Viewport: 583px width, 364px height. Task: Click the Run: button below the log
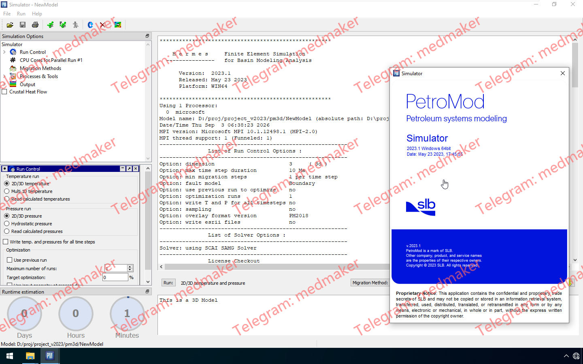pos(168,283)
